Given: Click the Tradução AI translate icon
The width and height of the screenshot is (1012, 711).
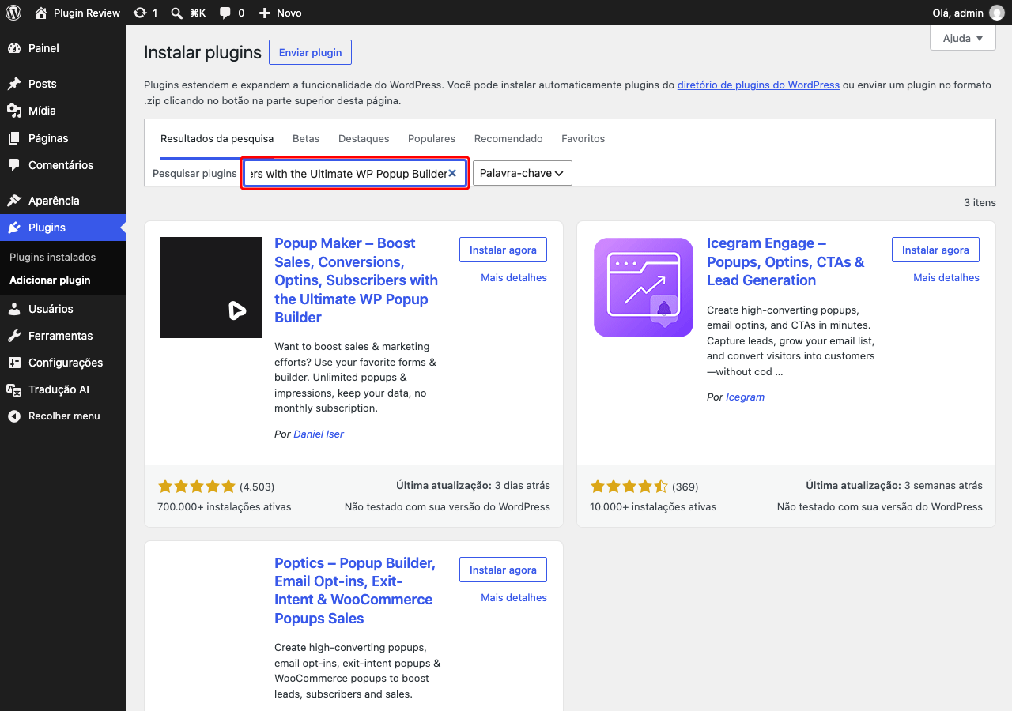Looking at the screenshot, I should coord(14,389).
